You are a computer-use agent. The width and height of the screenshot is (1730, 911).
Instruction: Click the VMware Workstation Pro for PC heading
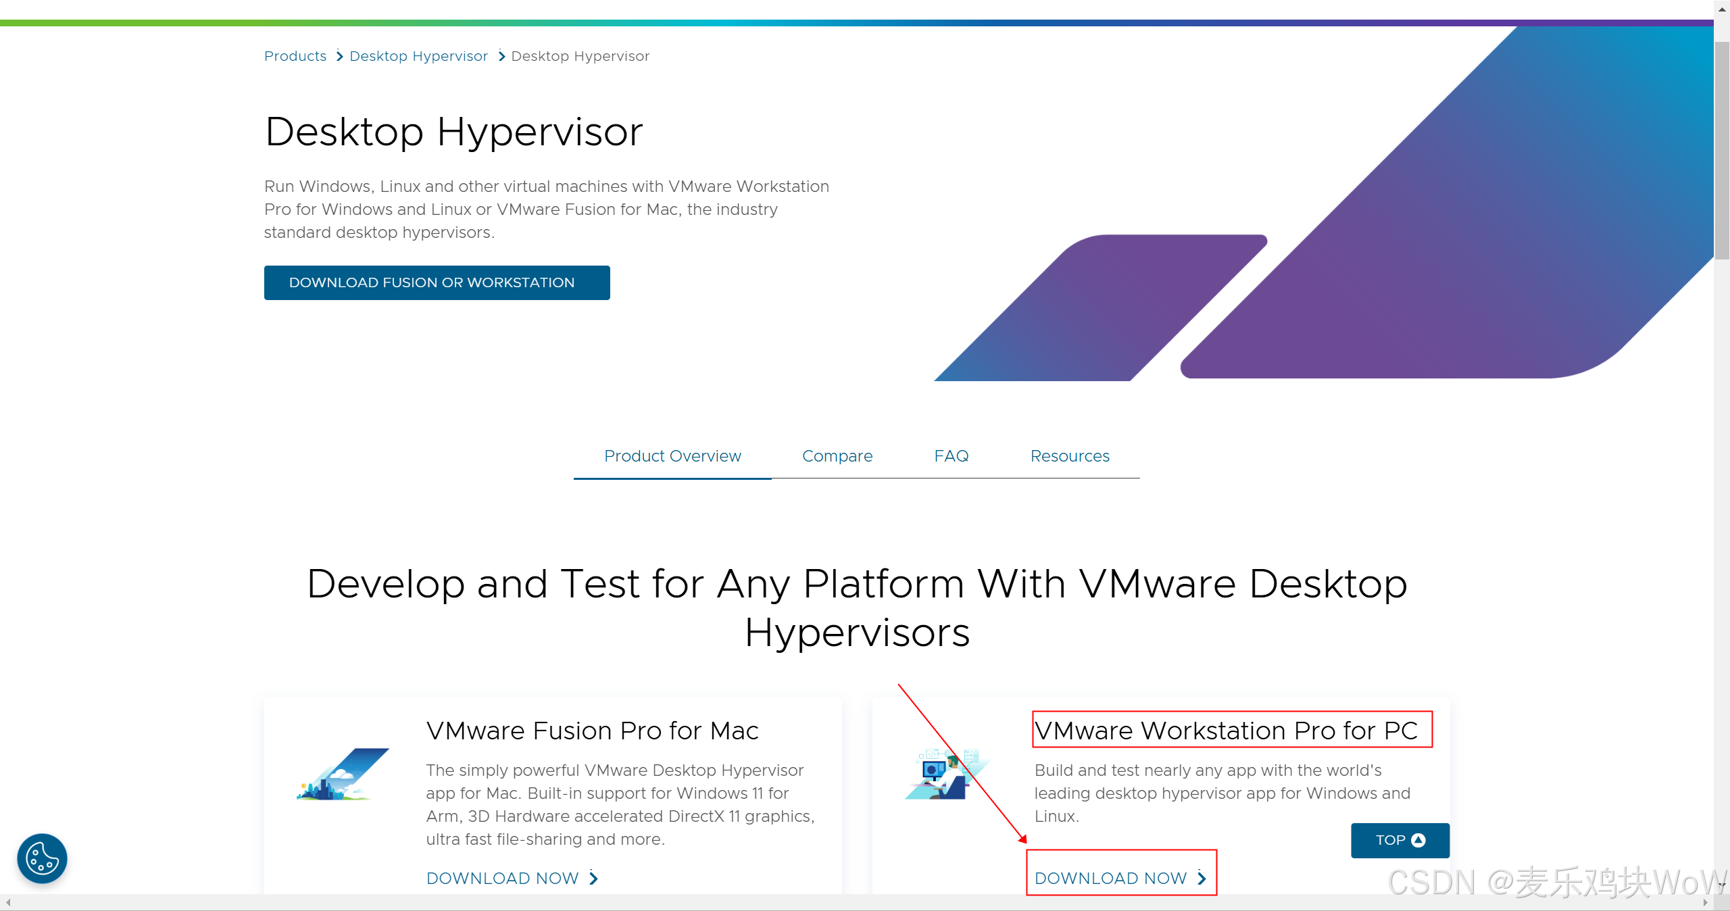[1226, 731]
